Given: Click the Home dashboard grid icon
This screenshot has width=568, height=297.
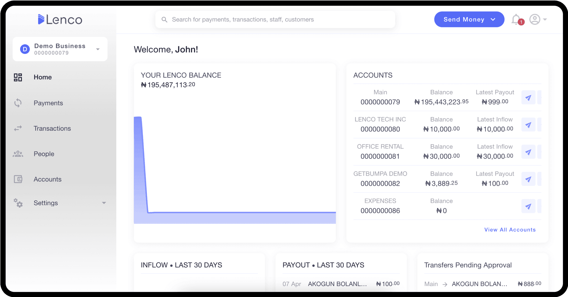Looking at the screenshot, I should point(18,77).
